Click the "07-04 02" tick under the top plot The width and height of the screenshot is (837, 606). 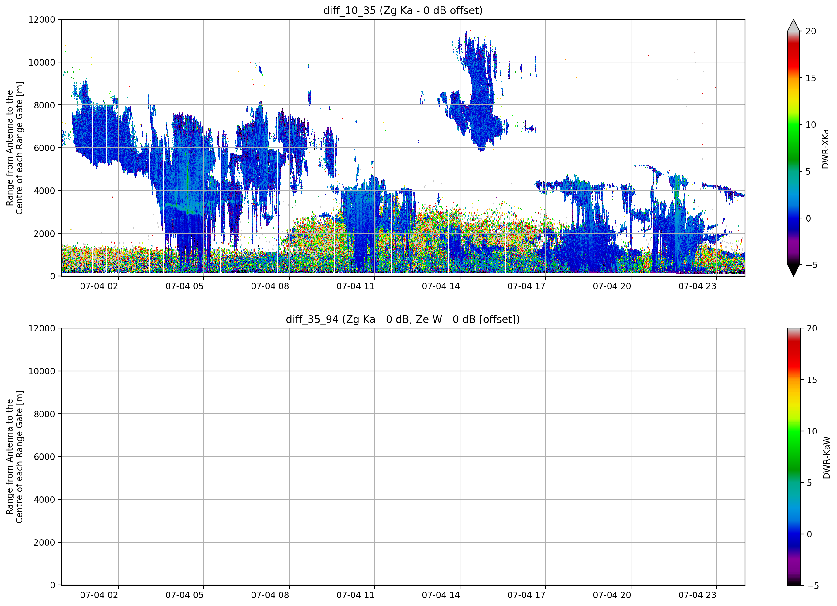tap(99, 286)
